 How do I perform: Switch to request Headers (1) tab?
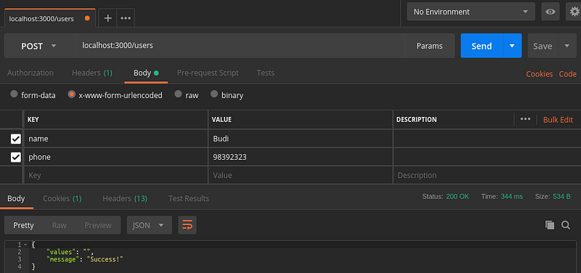click(92, 73)
